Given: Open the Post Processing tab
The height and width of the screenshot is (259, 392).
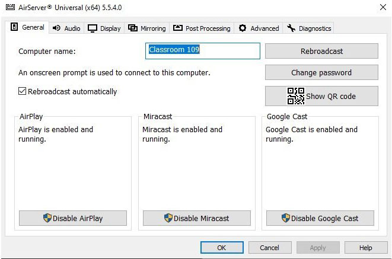Looking at the screenshot, I should pos(202,28).
